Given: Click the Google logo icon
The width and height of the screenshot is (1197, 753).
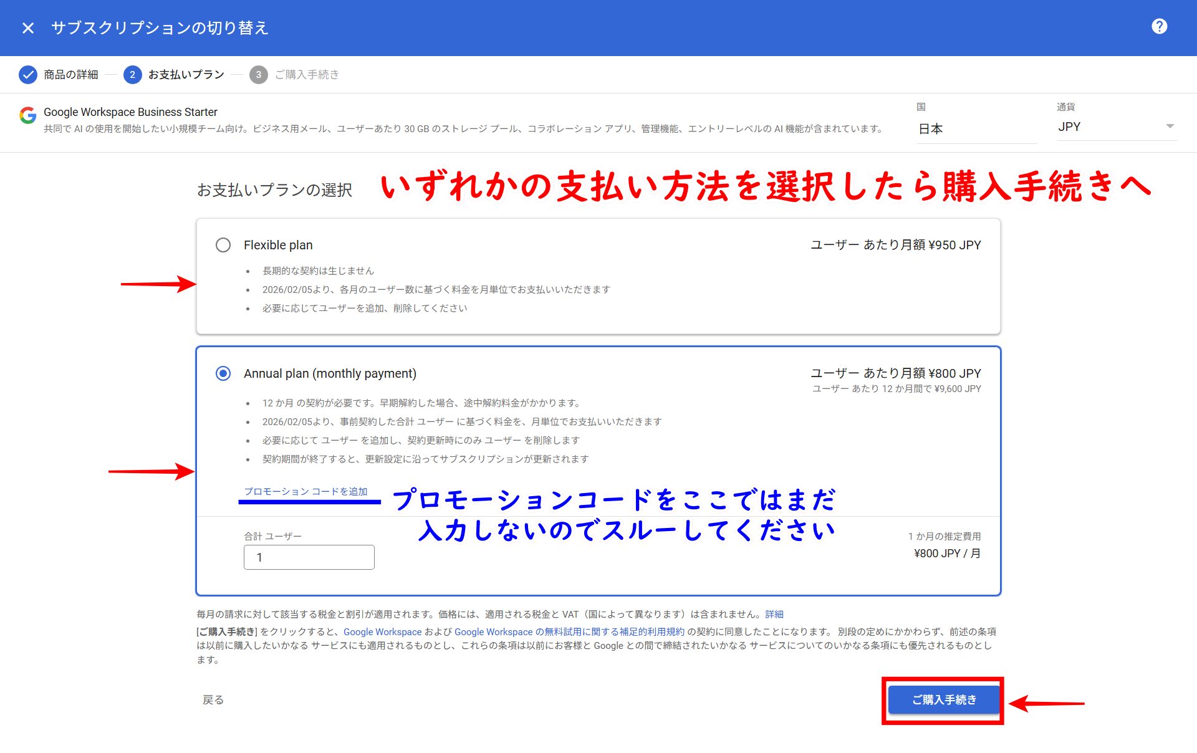Looking at the screenshot, I should (x=27, y=115).
